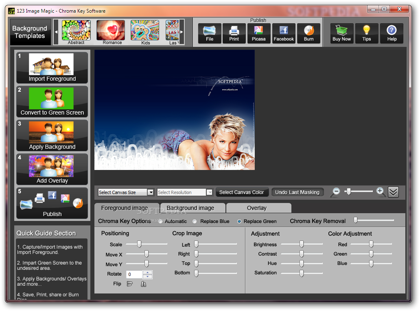Publish image to Picasa
Viewport: 420px width, 311px height.
[258, 33]
